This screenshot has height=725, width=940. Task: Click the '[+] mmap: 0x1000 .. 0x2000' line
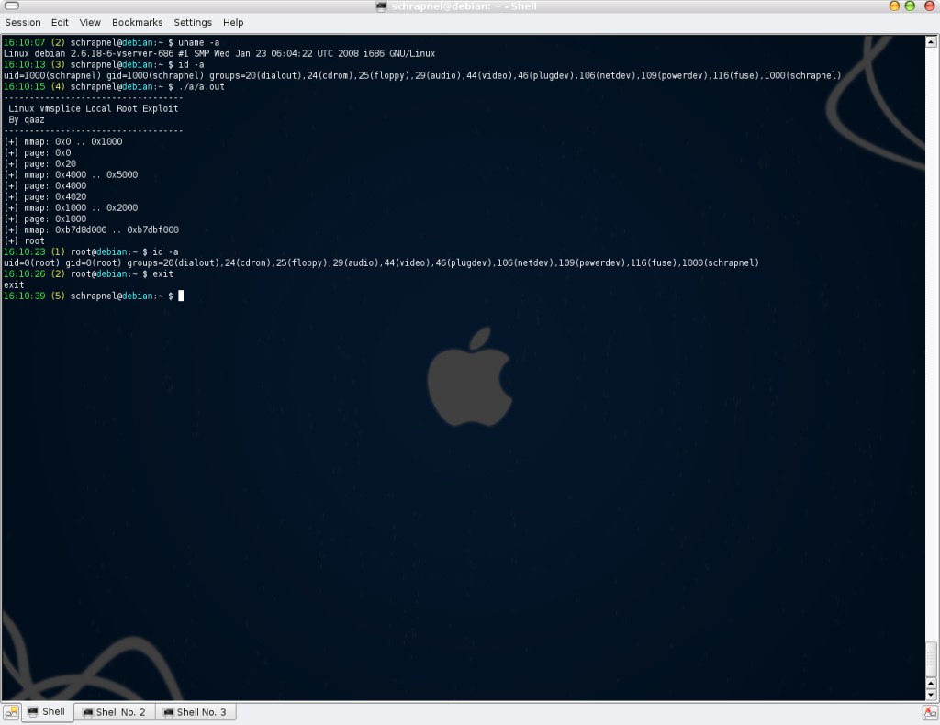(x=71, y=207)
